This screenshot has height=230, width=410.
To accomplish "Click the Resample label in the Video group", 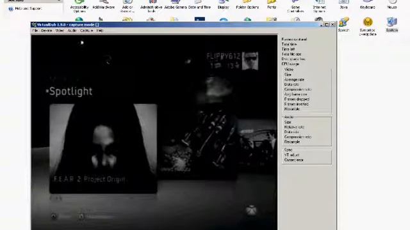I will 292,109.
